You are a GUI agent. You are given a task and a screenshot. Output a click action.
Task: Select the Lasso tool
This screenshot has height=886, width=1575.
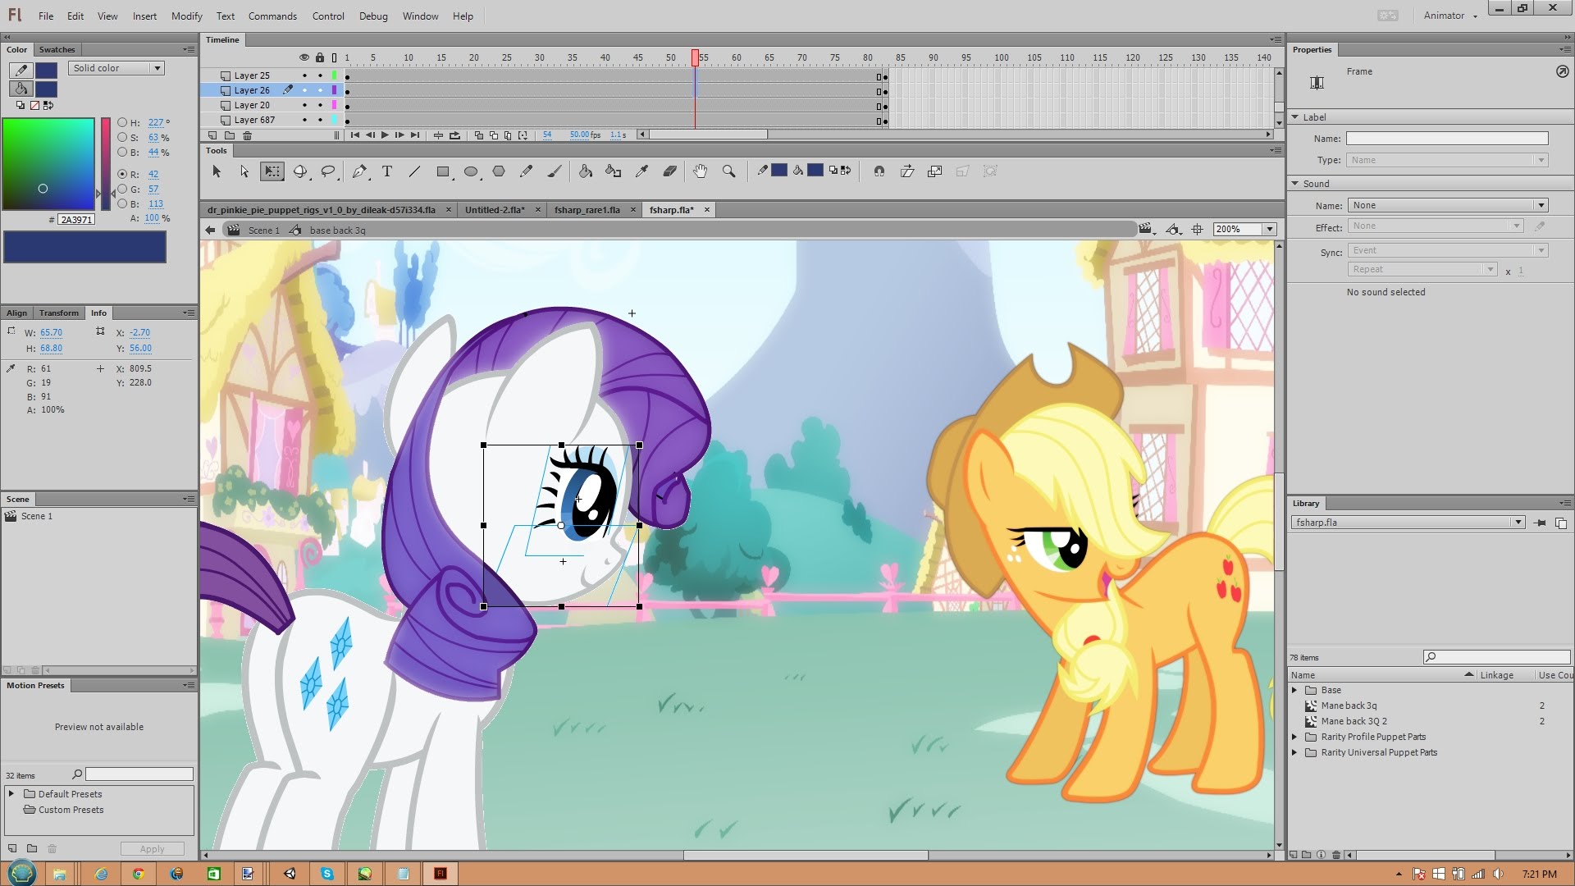[x=328, y=171]
